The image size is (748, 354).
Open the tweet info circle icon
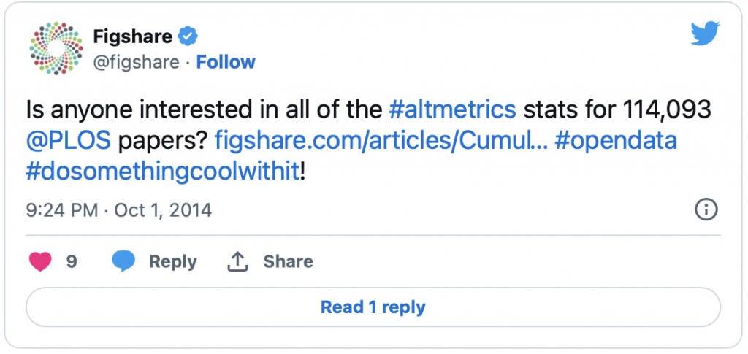pos(706,209)
